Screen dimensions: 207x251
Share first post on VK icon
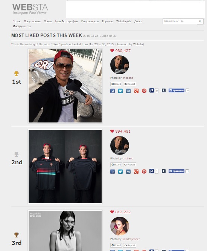point(128,91)
